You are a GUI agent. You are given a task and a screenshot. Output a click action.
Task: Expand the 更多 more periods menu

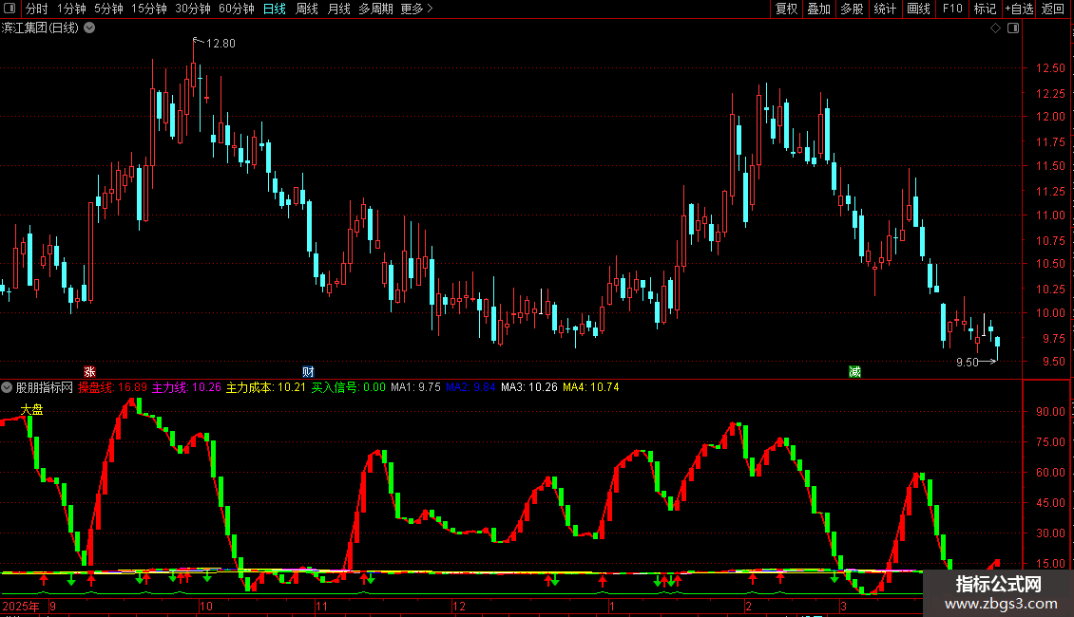[416, 9]
